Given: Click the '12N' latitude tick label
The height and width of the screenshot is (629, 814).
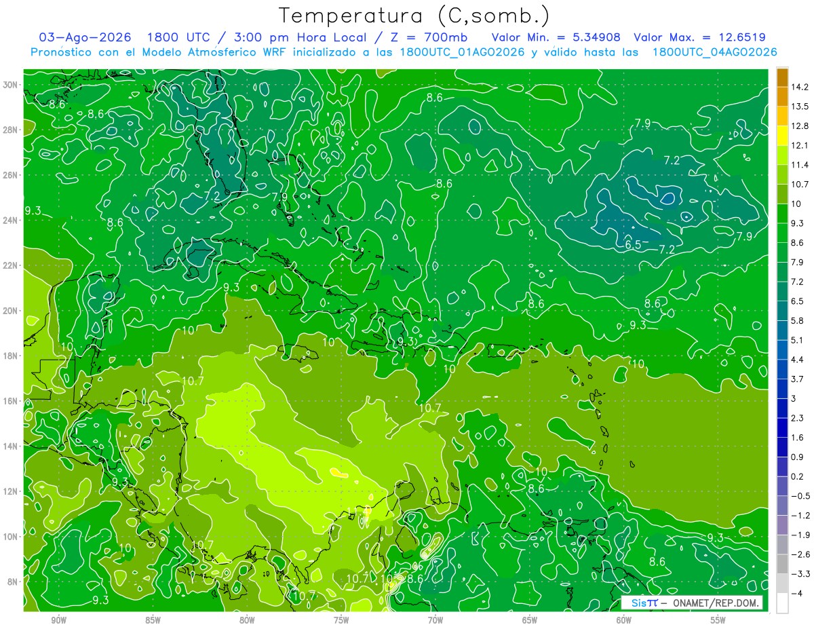Looking at the screenshot, I should 10,491.
